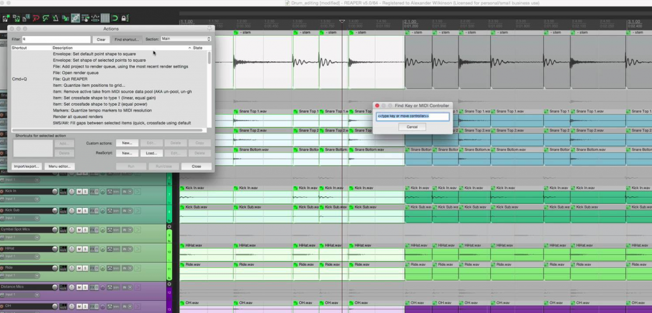
Task: Mute the Kick Sub track
Action: pos(79,210)
